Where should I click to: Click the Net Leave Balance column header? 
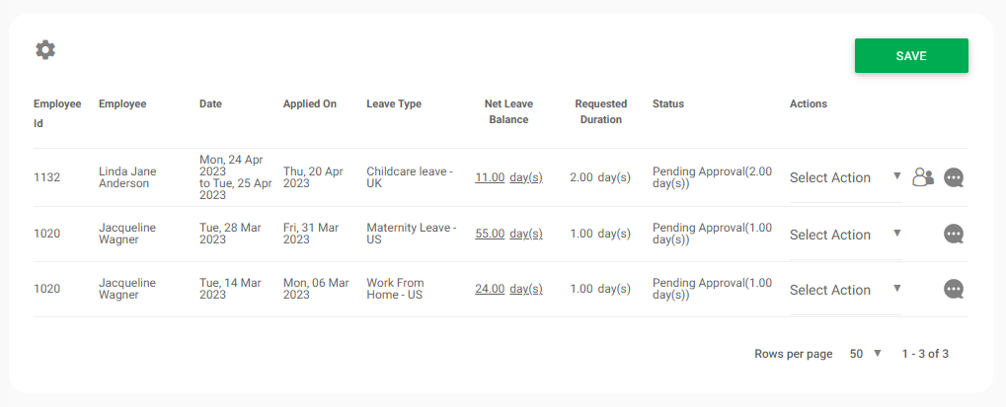tap(508, 111)
